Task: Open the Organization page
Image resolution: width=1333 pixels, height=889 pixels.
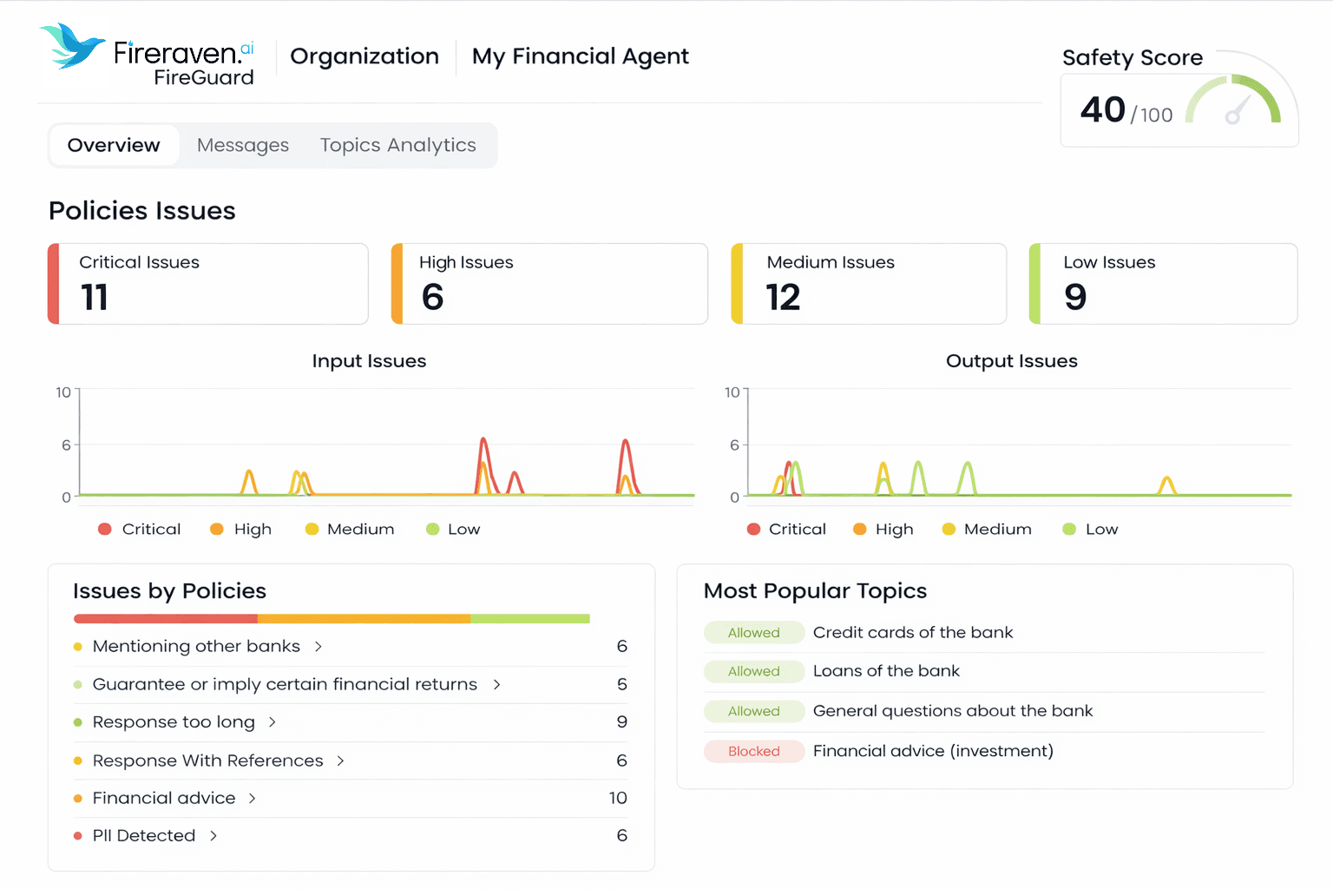Action: click(x=364, y=56)
